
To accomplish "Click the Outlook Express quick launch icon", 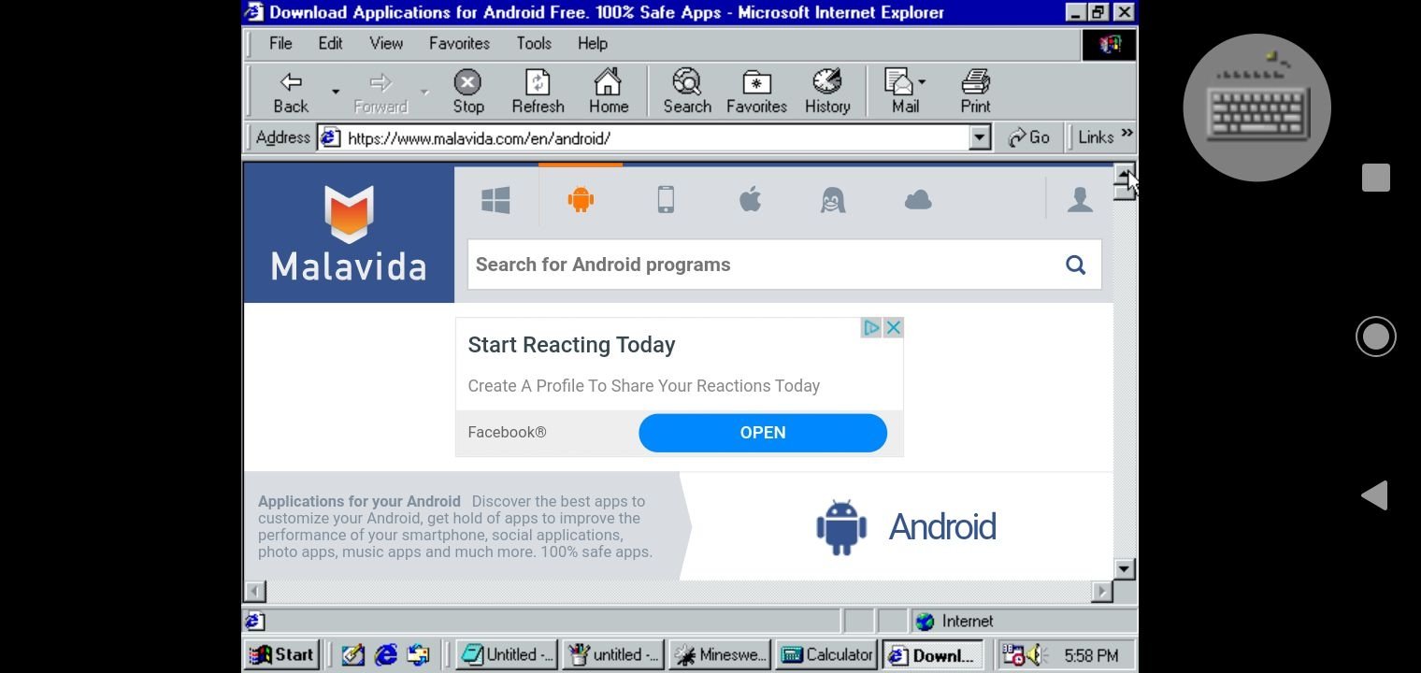I will [x=418, y=655].
